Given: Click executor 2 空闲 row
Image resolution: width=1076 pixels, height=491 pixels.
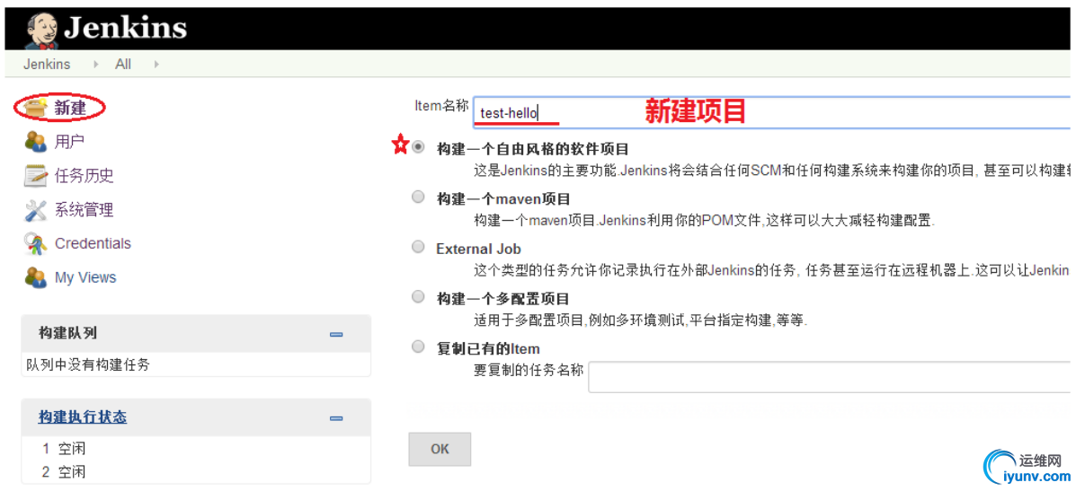Looking at the screenshot, I should click(64, 472).
